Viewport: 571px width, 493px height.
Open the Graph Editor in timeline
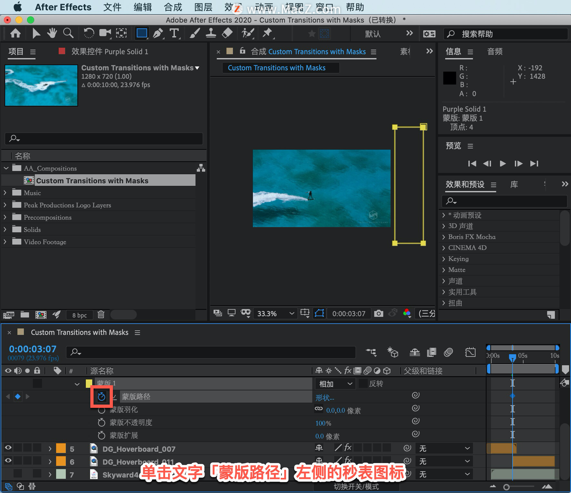coord(470,352)
